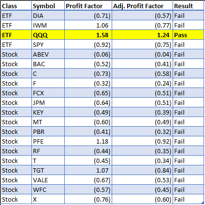This screenshot has height=205, width=205.
Task: Click the yellow 1.24 adjusted cell
Action: pyautogui.click(x=142, y=35)
